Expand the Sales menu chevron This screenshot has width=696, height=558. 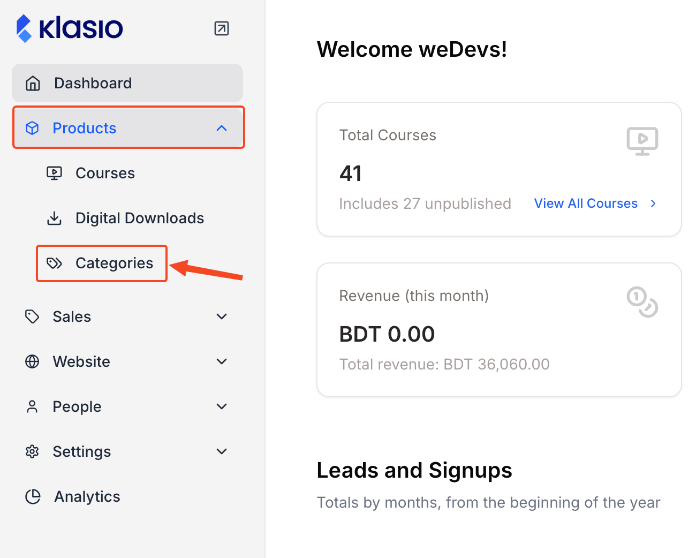tap(222, 316)
